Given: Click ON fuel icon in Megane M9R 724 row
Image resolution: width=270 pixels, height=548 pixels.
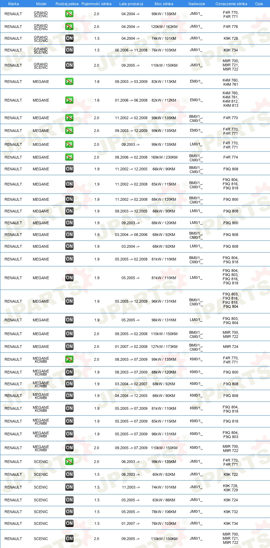Looking at the screenshot, I should (69, 347).
